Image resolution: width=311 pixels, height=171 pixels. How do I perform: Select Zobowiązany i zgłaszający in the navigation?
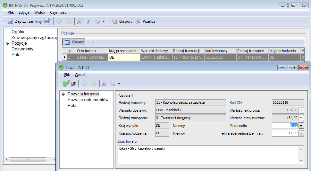(x=34, y=37)
